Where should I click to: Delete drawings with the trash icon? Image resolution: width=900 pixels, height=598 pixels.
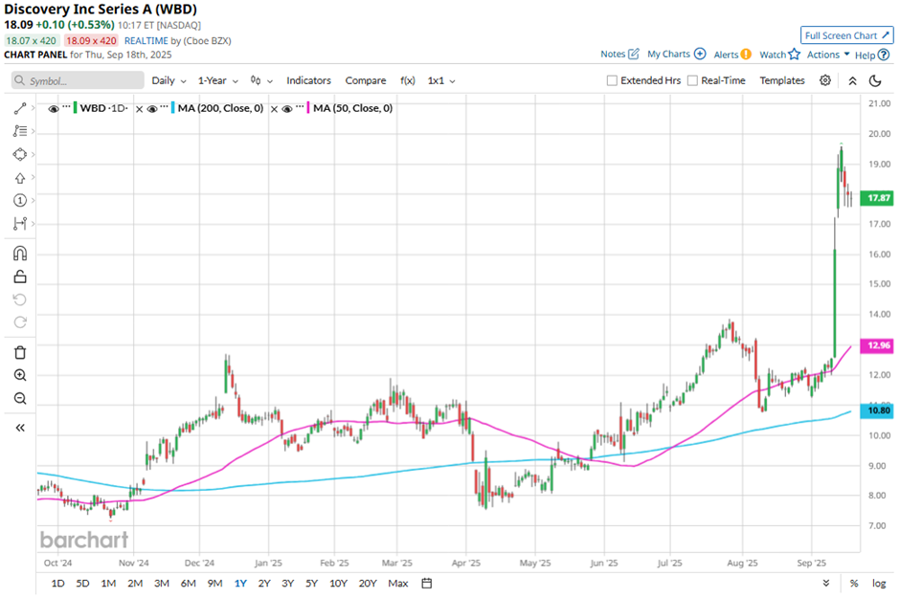click(20, 353)
